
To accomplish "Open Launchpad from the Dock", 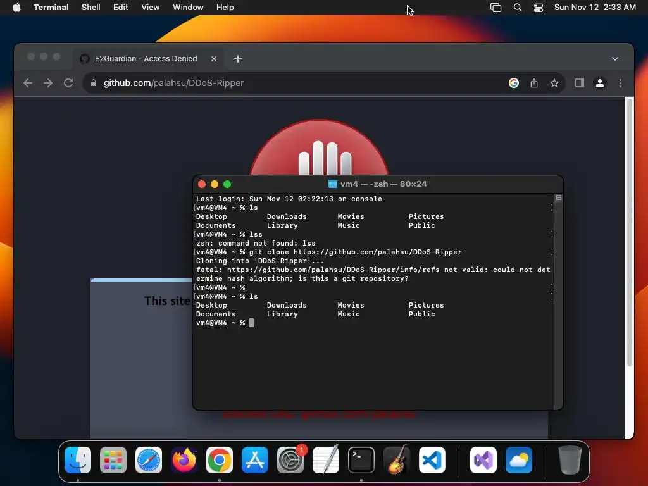I will [x=113, y=460].
